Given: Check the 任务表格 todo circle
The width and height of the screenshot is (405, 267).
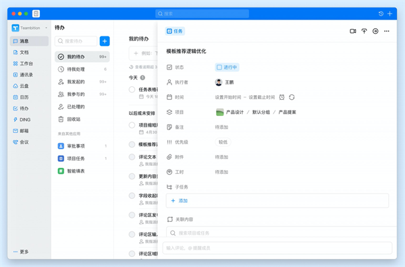Looking at the screenshot, I should [x=132, y=90].
